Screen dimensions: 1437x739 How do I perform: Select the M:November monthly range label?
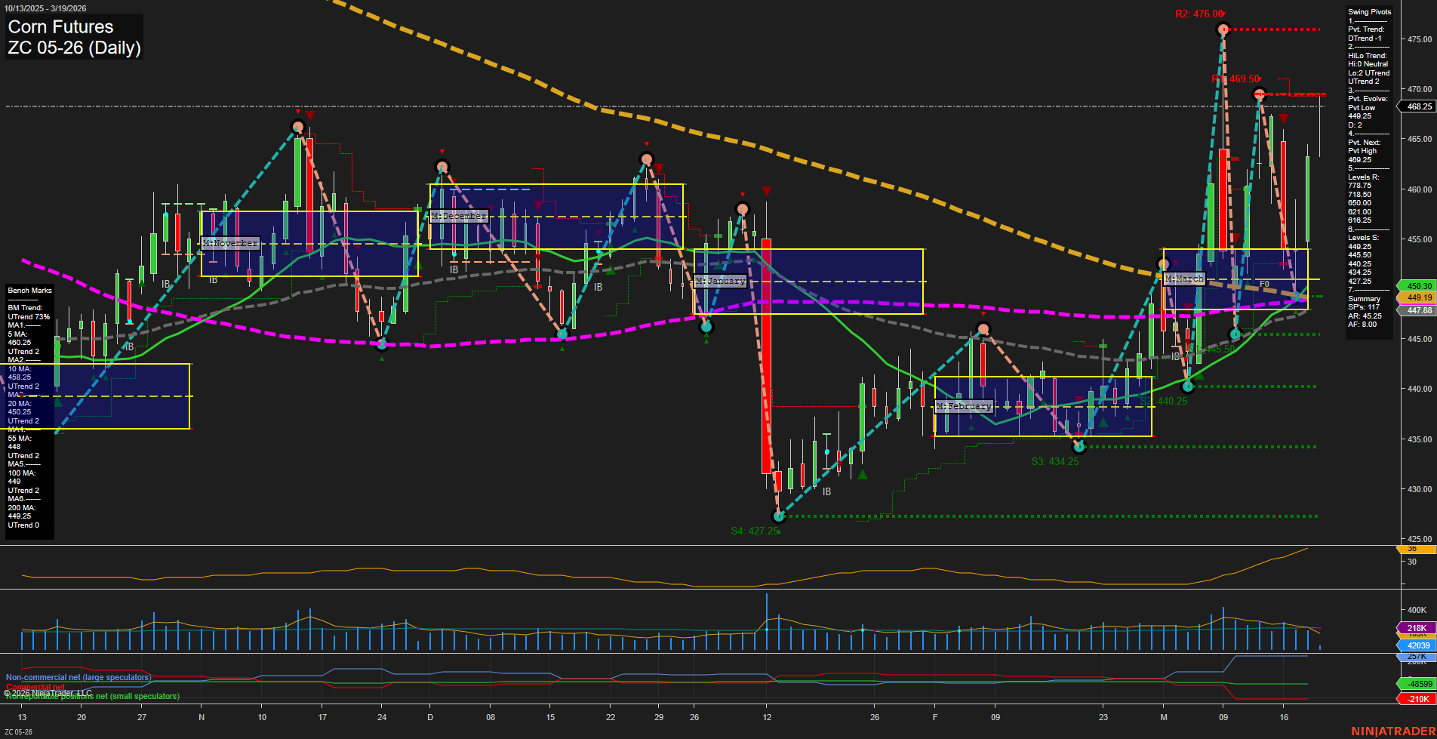point(229,243)
